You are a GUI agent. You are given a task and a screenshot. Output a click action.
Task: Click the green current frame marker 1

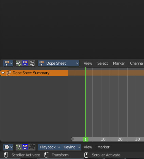[85, 139]
